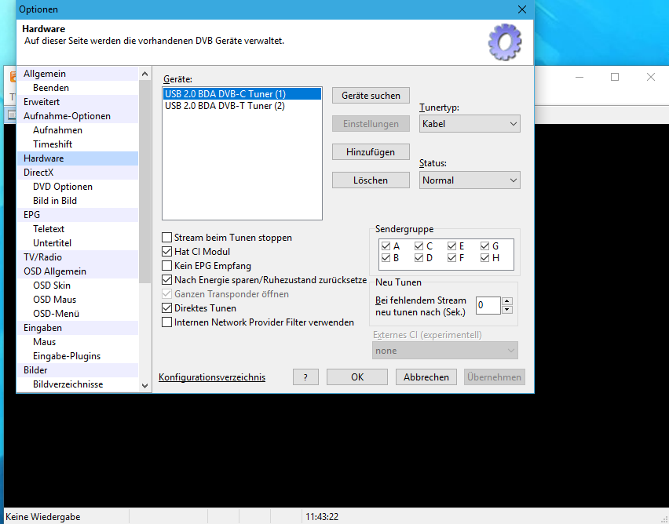Click Löschen button
Viewport: 669px width, 524px height.
[x=371, y=180]
